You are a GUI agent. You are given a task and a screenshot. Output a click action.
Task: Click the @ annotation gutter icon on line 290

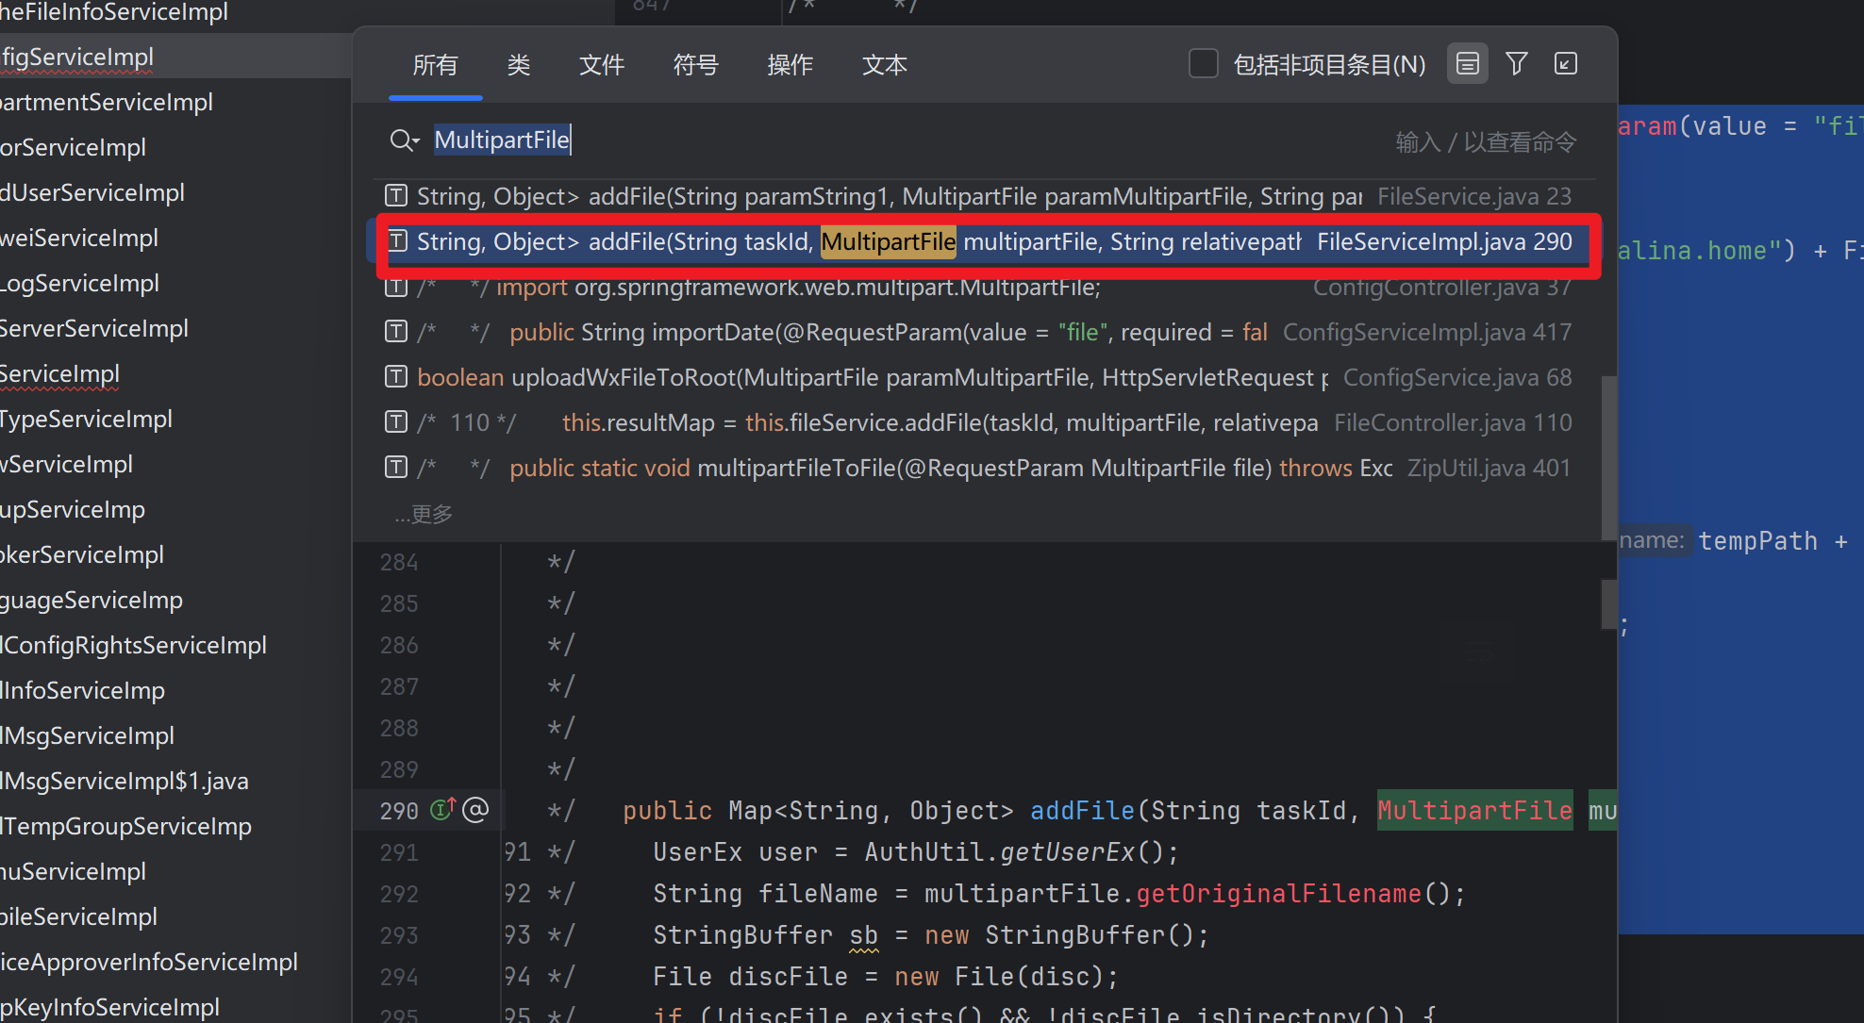pyautogui.click(x=476, y=810)
